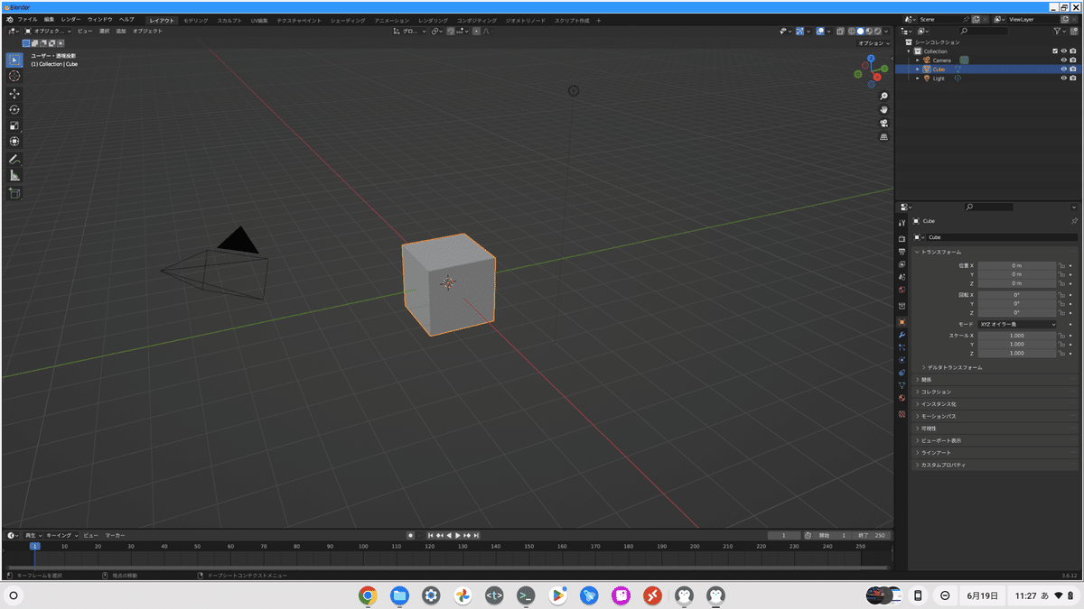Switch to スカルプト workspace tab
Image resolution: width=1084 pixels, height=609 pixels.
229,20
